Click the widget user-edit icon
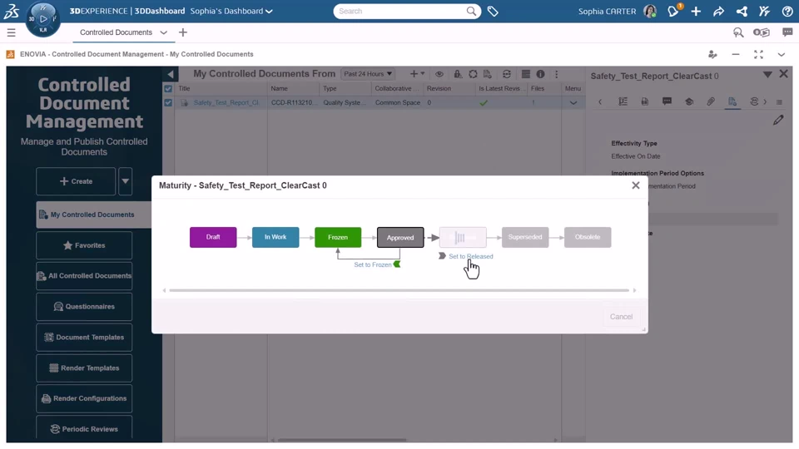Screen dimensions: 799x449 point(712,55)
